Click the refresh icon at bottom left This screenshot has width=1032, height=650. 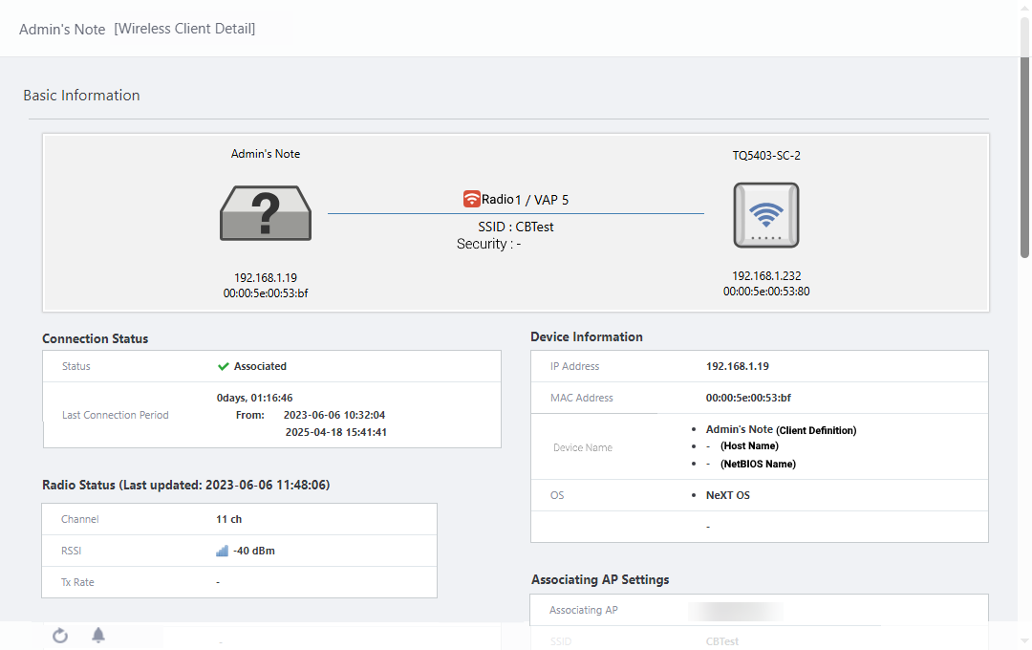pos(60,636)
